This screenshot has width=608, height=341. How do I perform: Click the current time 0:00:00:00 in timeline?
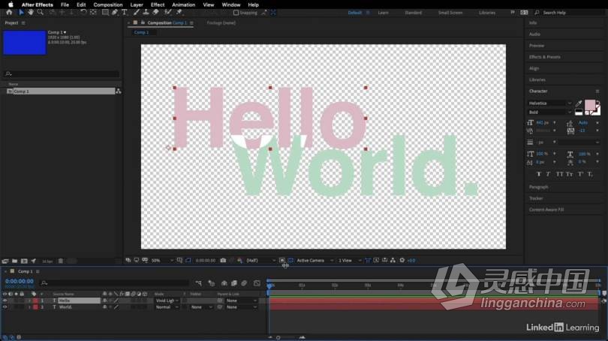(x=20, y=281)
